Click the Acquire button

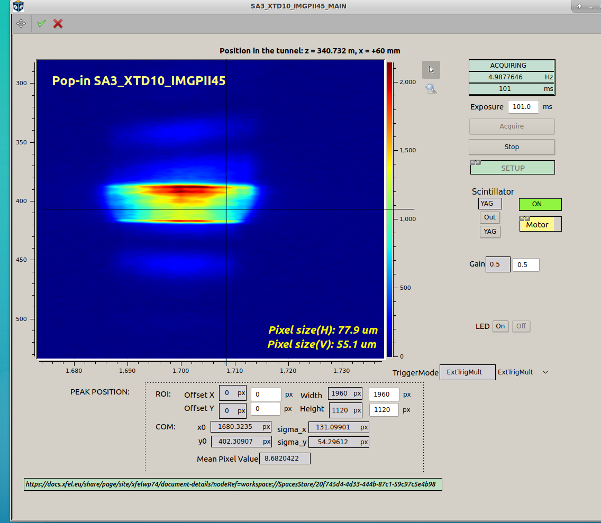[x=512, y=126]
